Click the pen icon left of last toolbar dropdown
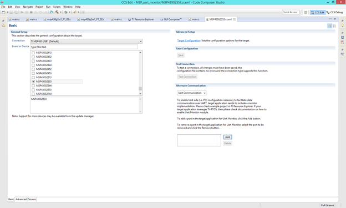The image size is (346, 208). [75, 12]
